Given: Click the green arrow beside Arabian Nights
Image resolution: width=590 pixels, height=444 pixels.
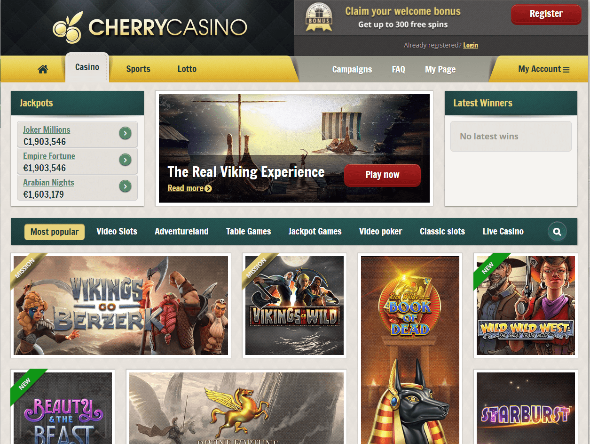Looking at the screenshot, I should [x=125, y=186].
